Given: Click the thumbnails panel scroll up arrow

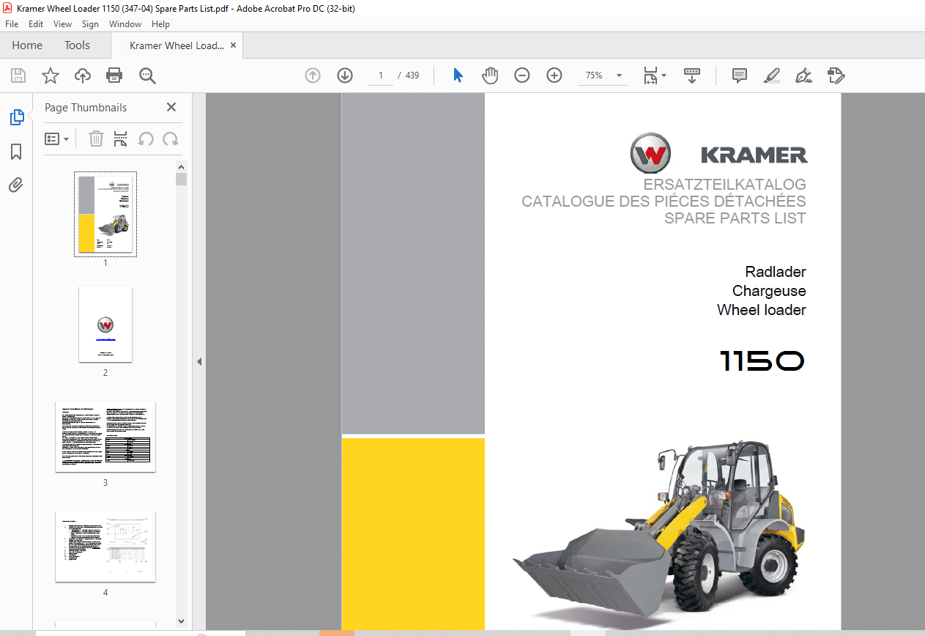Looking at the screenshot, I should coord(182,166).
